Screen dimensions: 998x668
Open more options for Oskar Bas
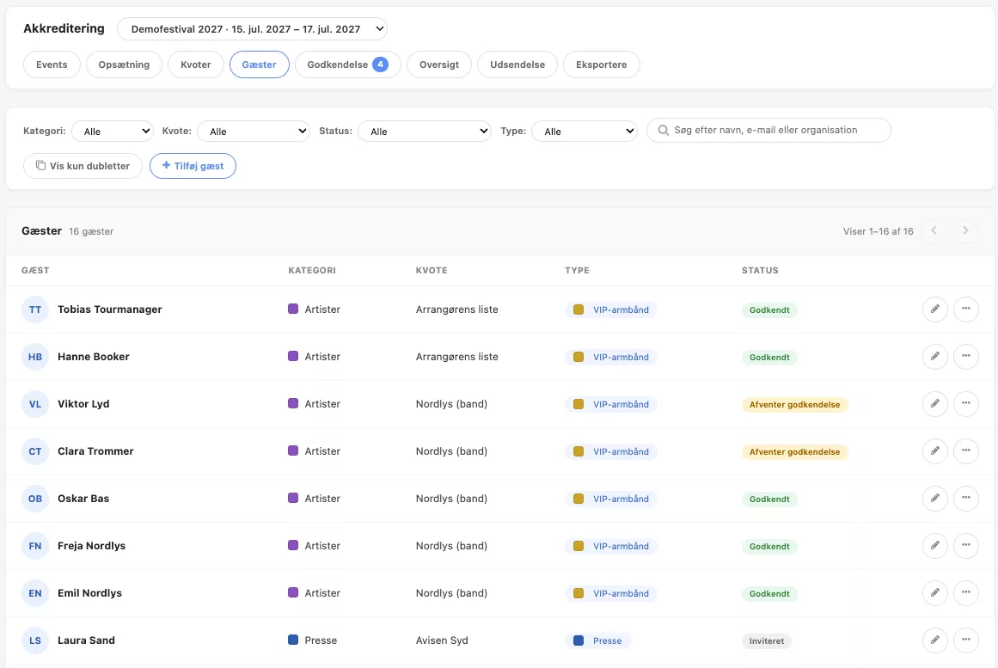(966, 499)
